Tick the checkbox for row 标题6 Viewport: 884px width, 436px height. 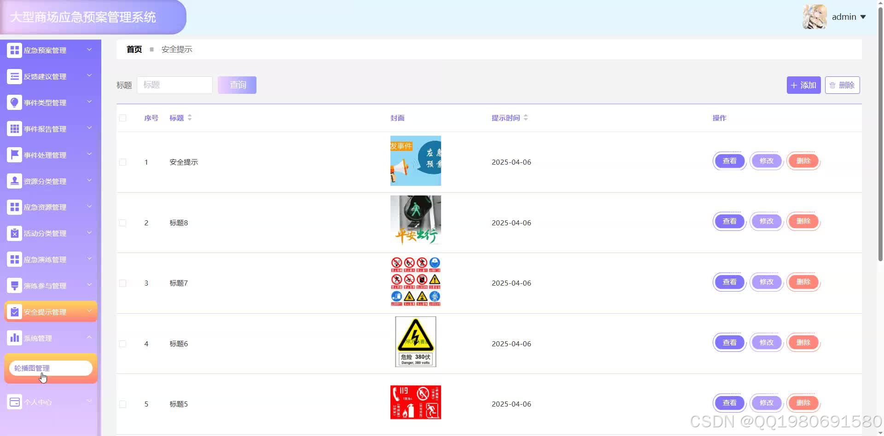122,344
